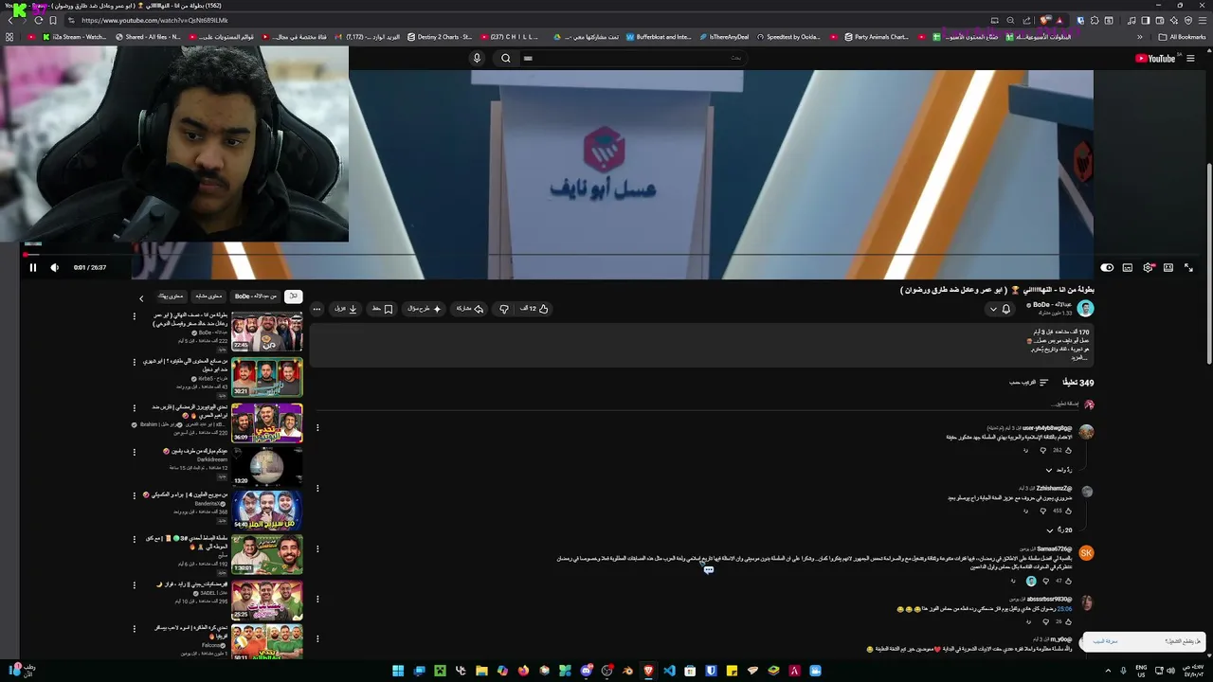Mute the video using the speaker icon
This screenshot has width=1213, height=682.
[x=54, y=267]
